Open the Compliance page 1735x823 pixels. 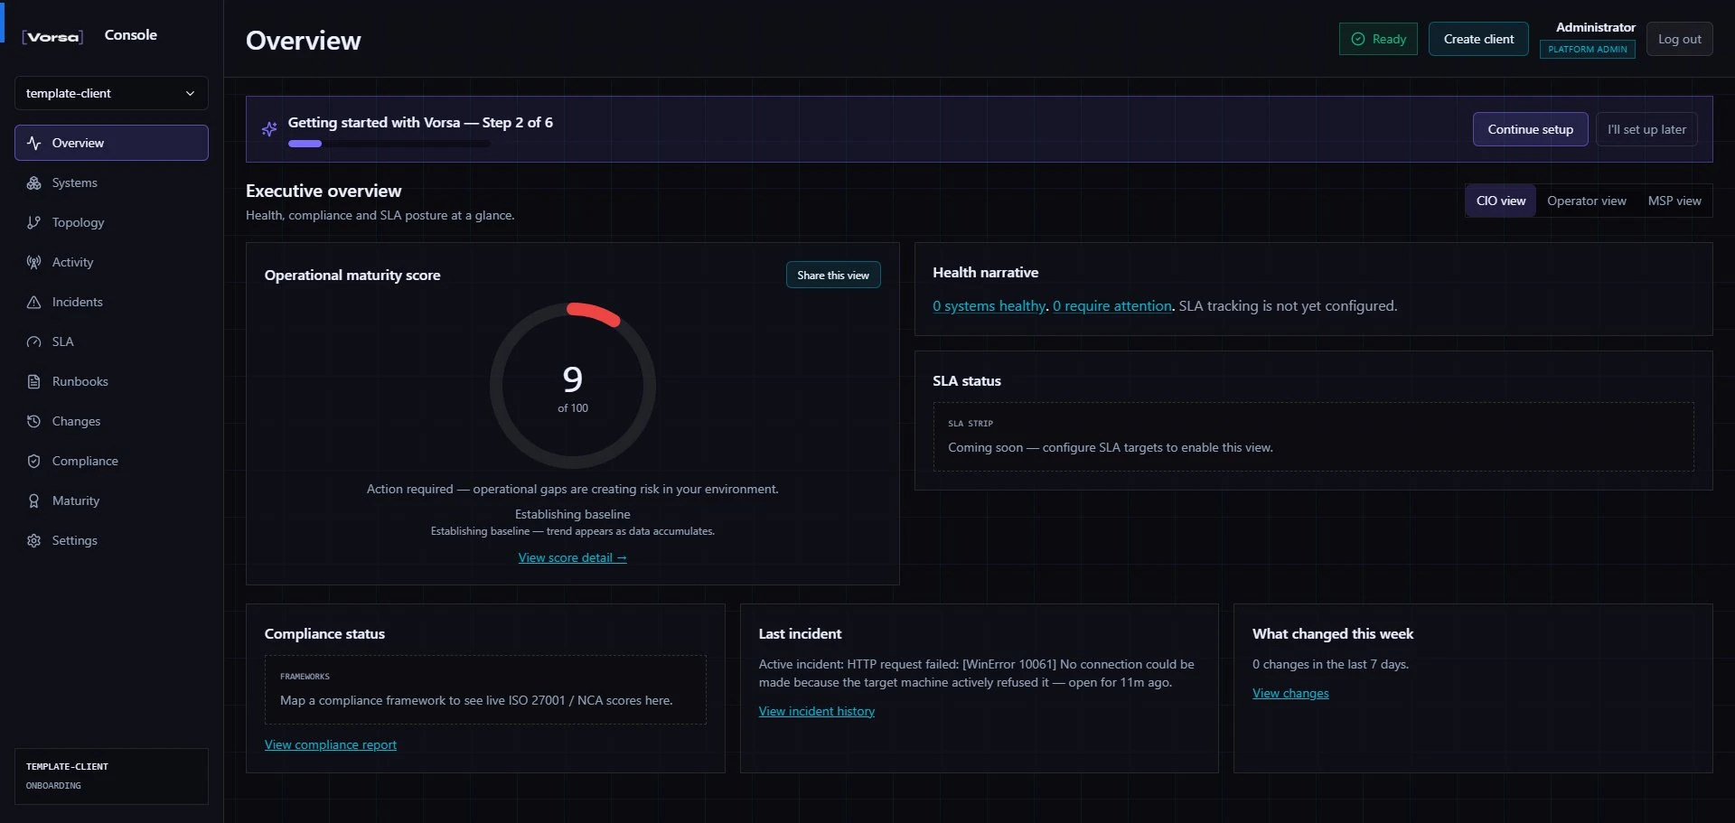point(111,461)
